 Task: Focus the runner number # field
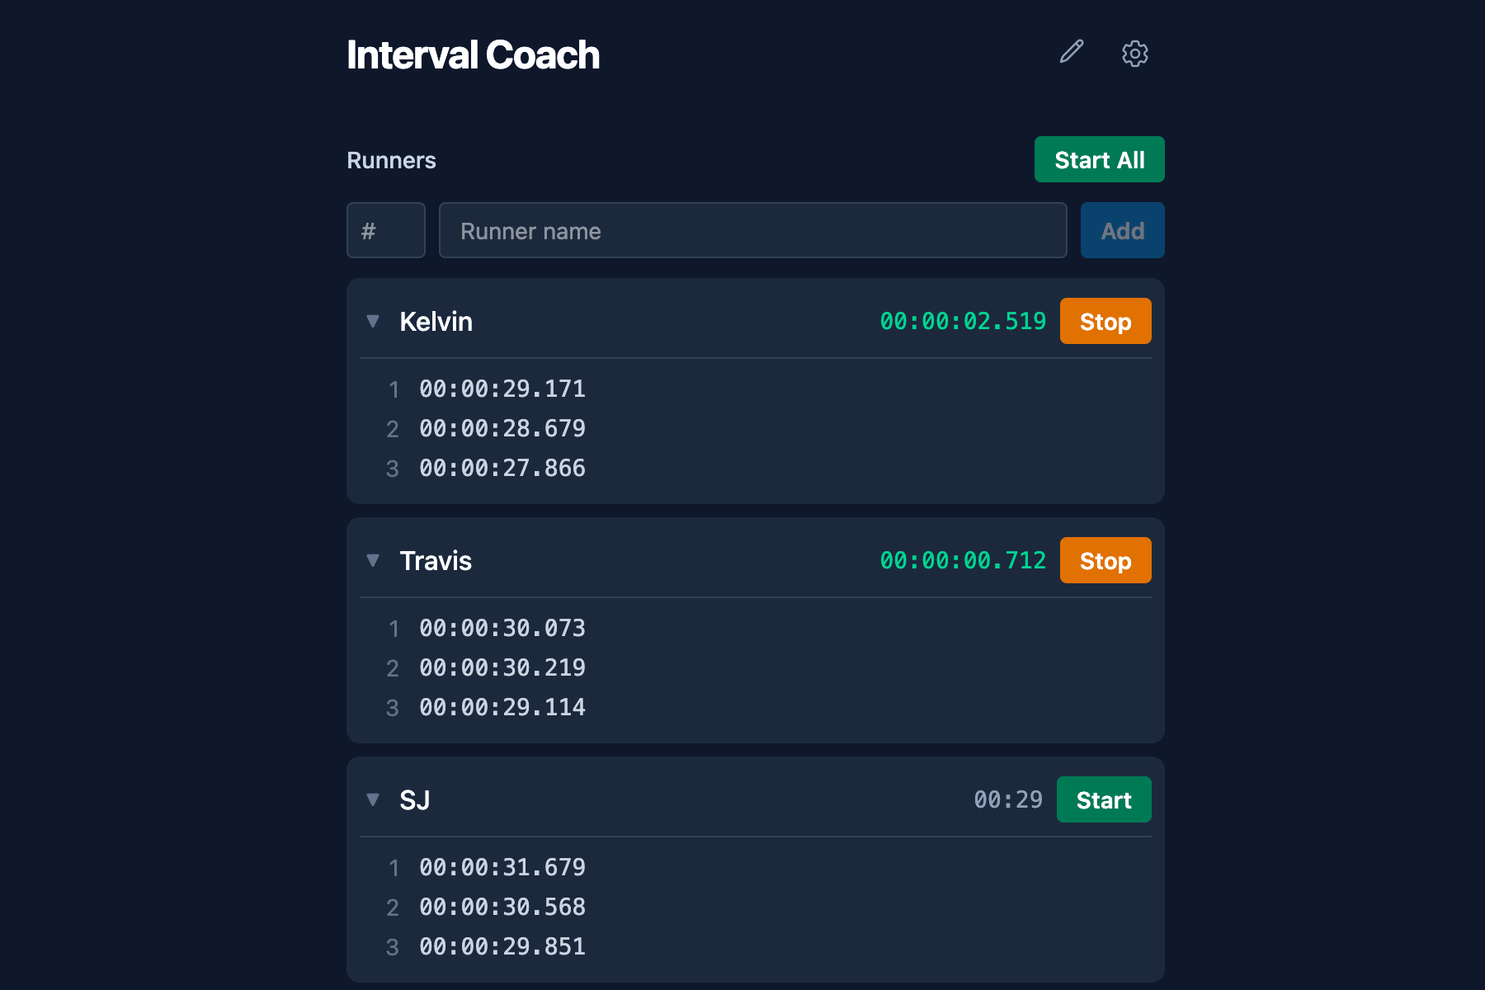386,230
